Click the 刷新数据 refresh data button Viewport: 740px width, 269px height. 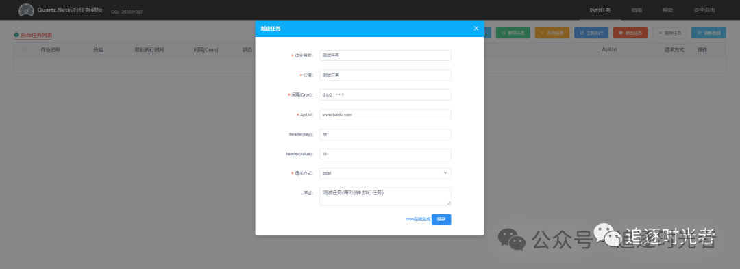click(709, 33)
